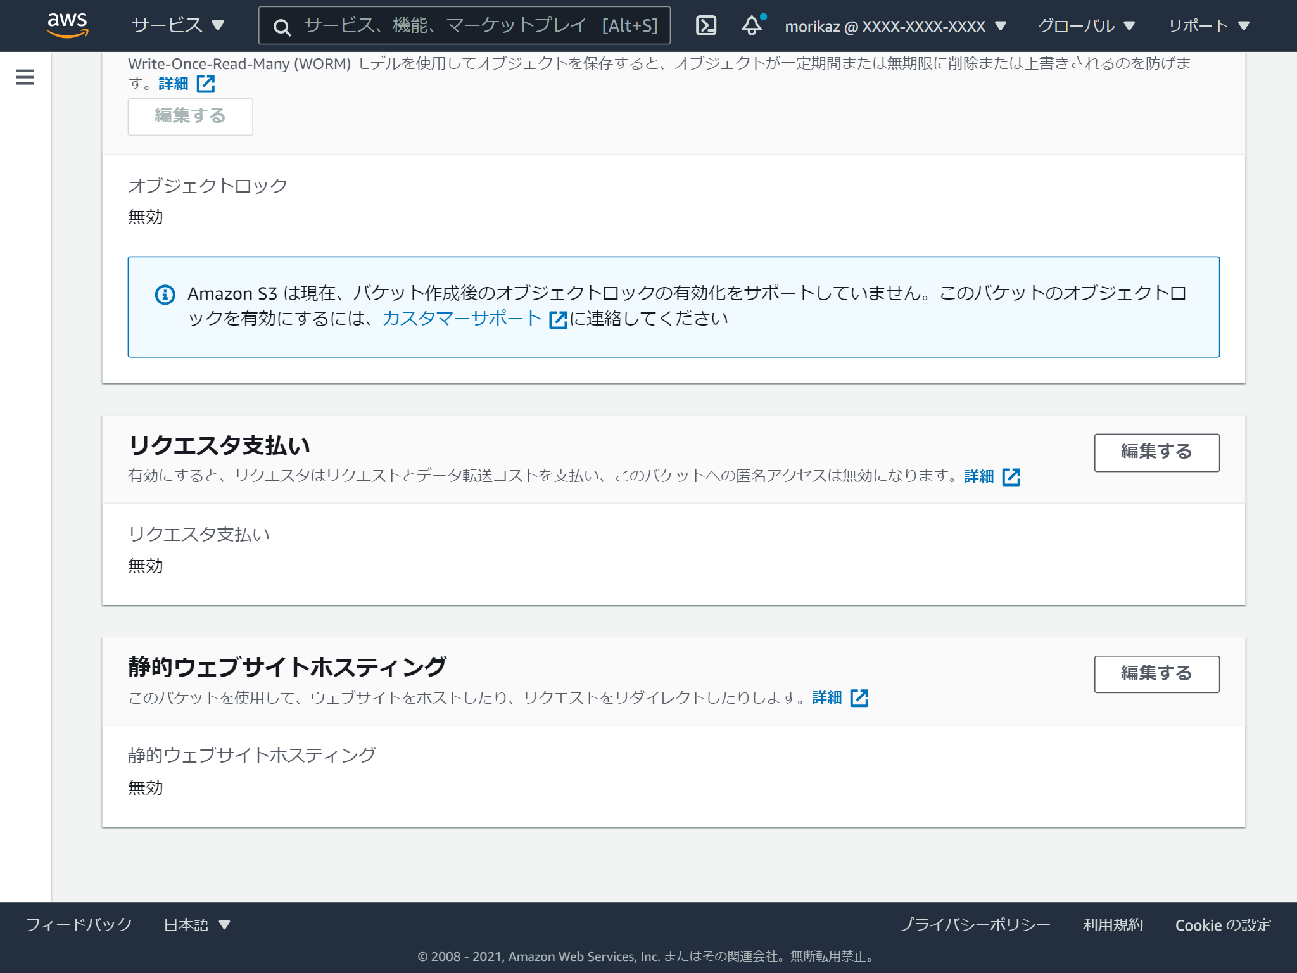
Task: Click the プライバシーポリシー link
Action: [x=973, y=925]
